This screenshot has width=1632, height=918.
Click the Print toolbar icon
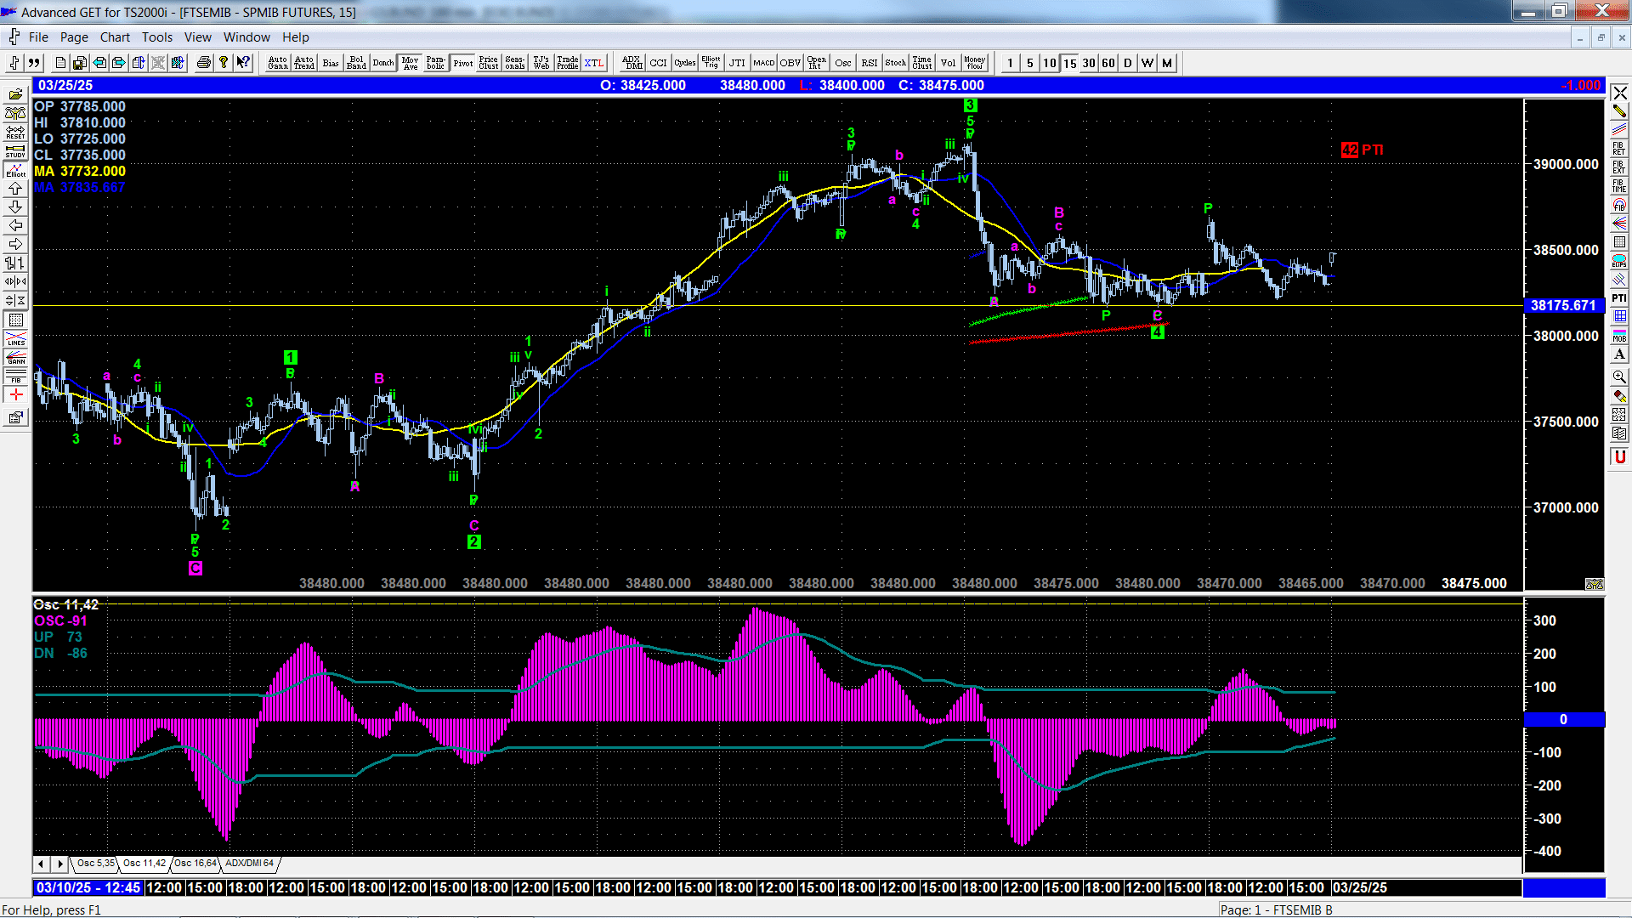(x=204, y=63)
